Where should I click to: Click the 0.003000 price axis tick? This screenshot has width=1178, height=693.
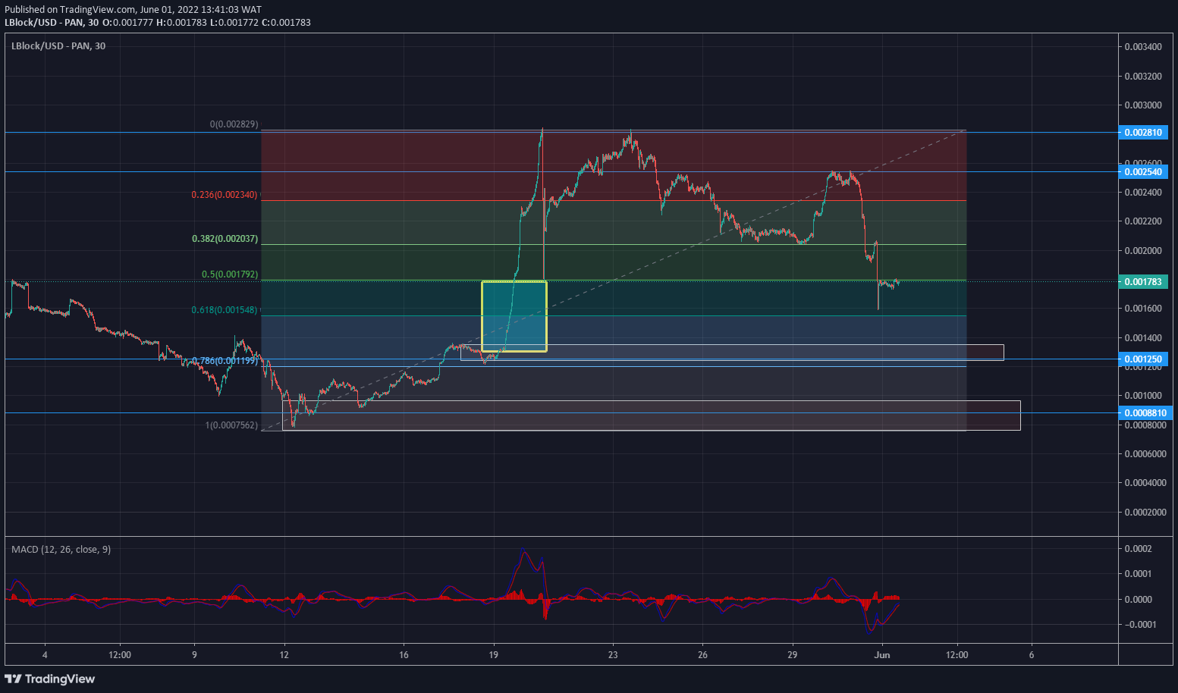coord(1143,105)
